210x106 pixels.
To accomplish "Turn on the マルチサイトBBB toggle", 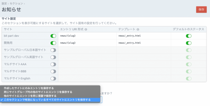I will (x=53, y=71).
